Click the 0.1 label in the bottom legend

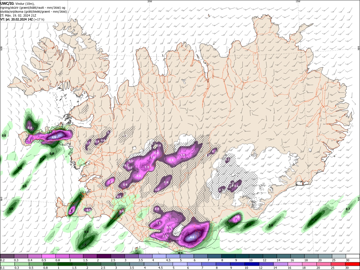coord(2,268)
